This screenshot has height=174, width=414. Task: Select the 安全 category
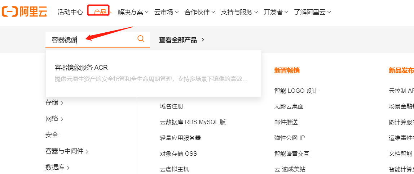[52, 135]
